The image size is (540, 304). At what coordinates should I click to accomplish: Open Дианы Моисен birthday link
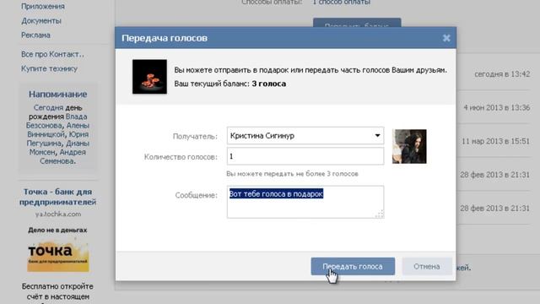click(x=59, y=148)
